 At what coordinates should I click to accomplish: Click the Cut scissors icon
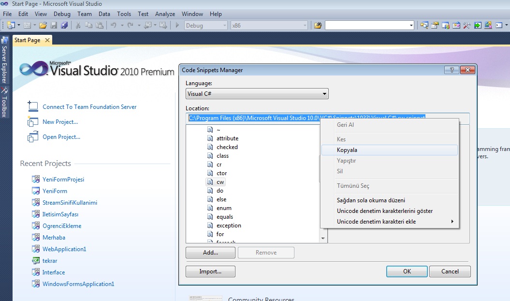[78, 26]
